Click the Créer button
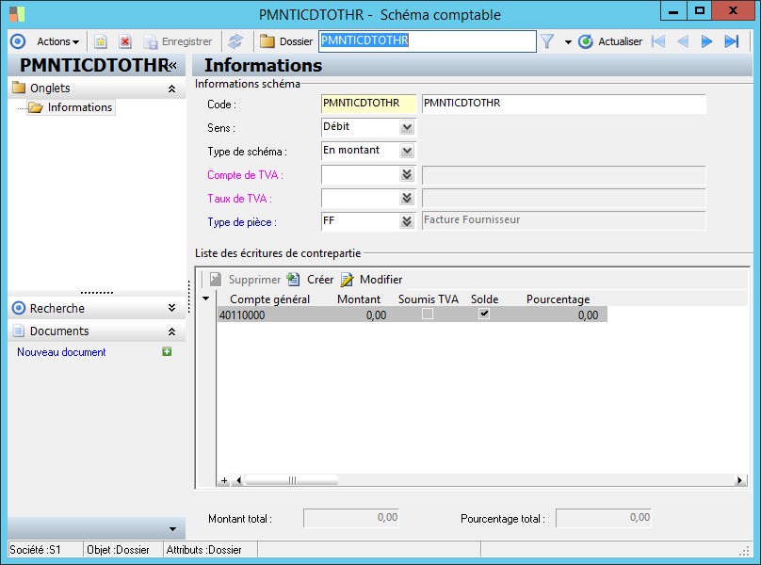The height and width of the screenshot is (565, 761). point(311,280)
